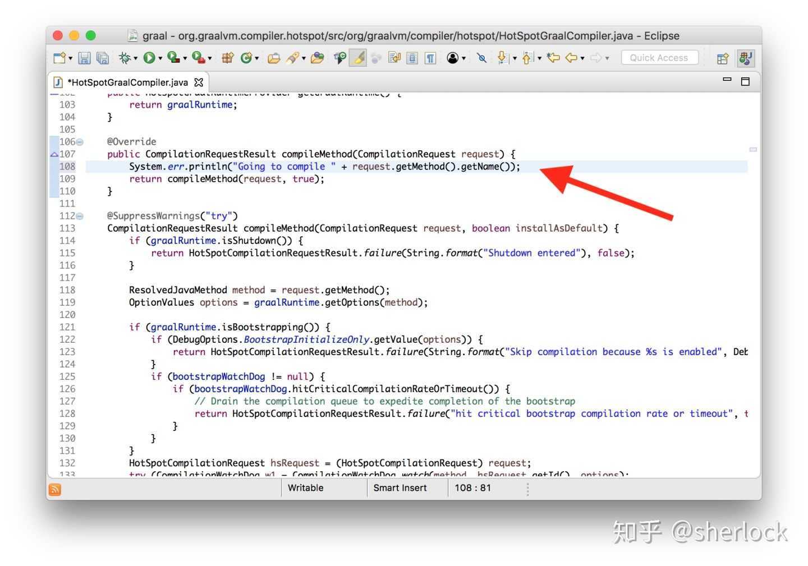This screenshot has height=566, width=808.
Task: Click the Coverage launch icon
Action: pyautogui.click(x=173, y=58)
